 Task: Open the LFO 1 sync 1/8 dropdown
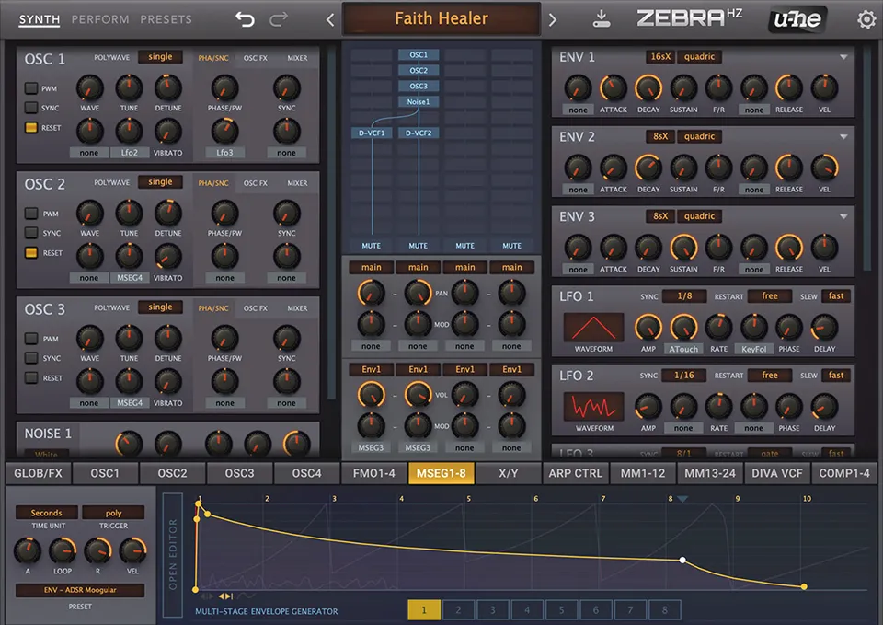[x=684, y=296]
